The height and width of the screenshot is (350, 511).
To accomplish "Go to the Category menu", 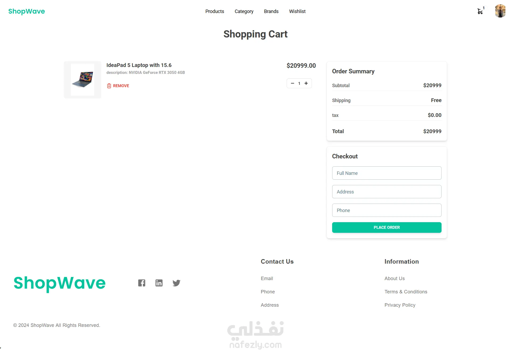I will click(x=244, y=11).
